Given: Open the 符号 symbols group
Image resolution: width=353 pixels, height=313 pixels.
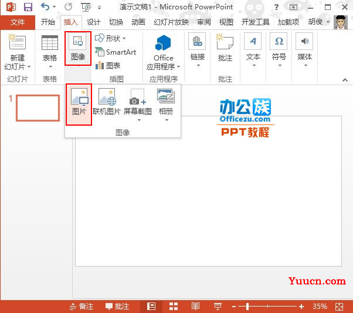Looking at the screenshot, I should click(279, 50).
